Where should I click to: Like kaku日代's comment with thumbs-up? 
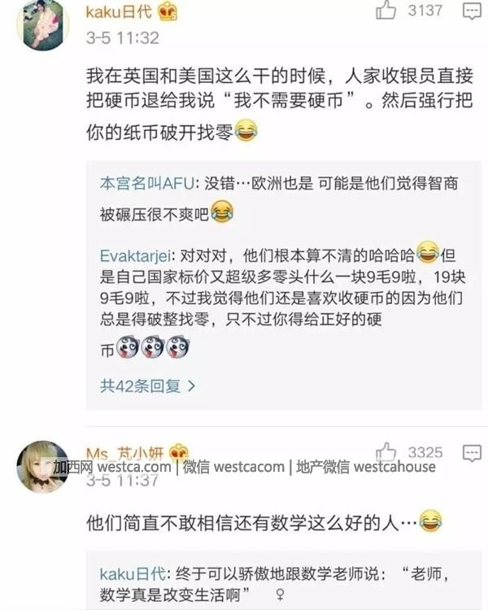[x=386, y=11]
